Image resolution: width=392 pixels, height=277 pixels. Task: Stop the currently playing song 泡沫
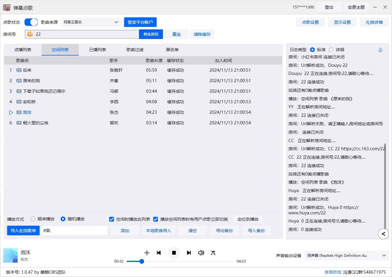(174, 253)
